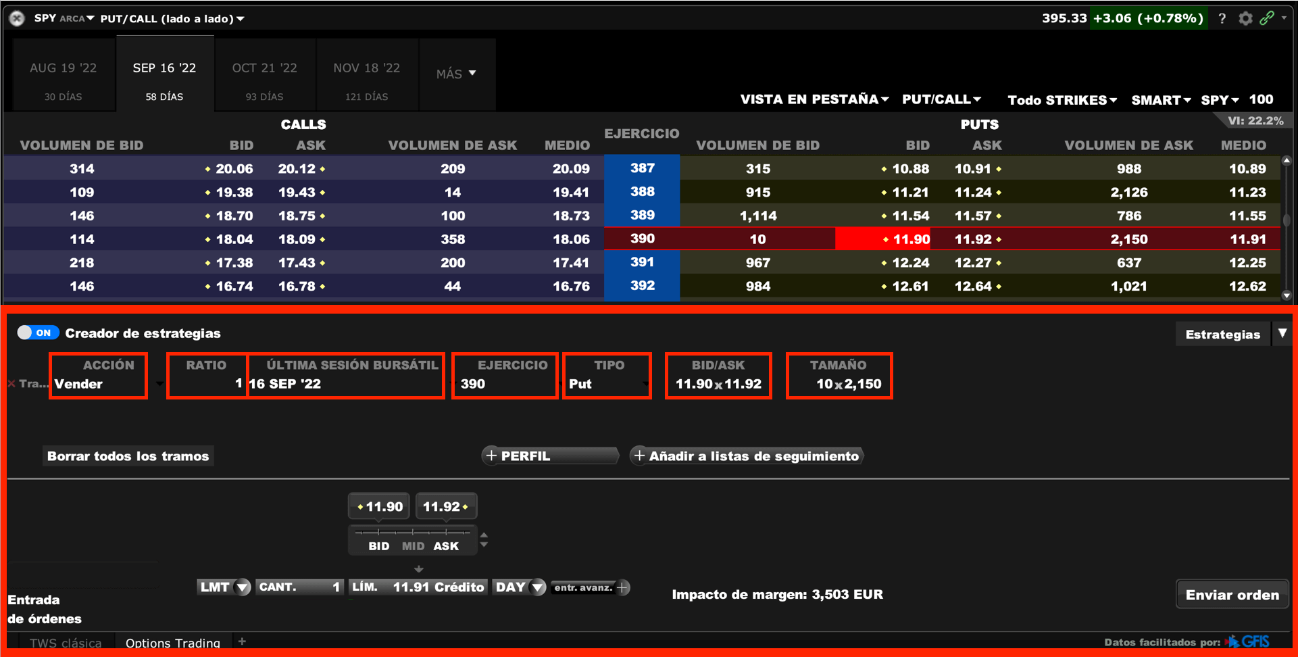Click MID on the price slider
The height and width of the screenshot is (657, 1298).
[x=413, y=546]
